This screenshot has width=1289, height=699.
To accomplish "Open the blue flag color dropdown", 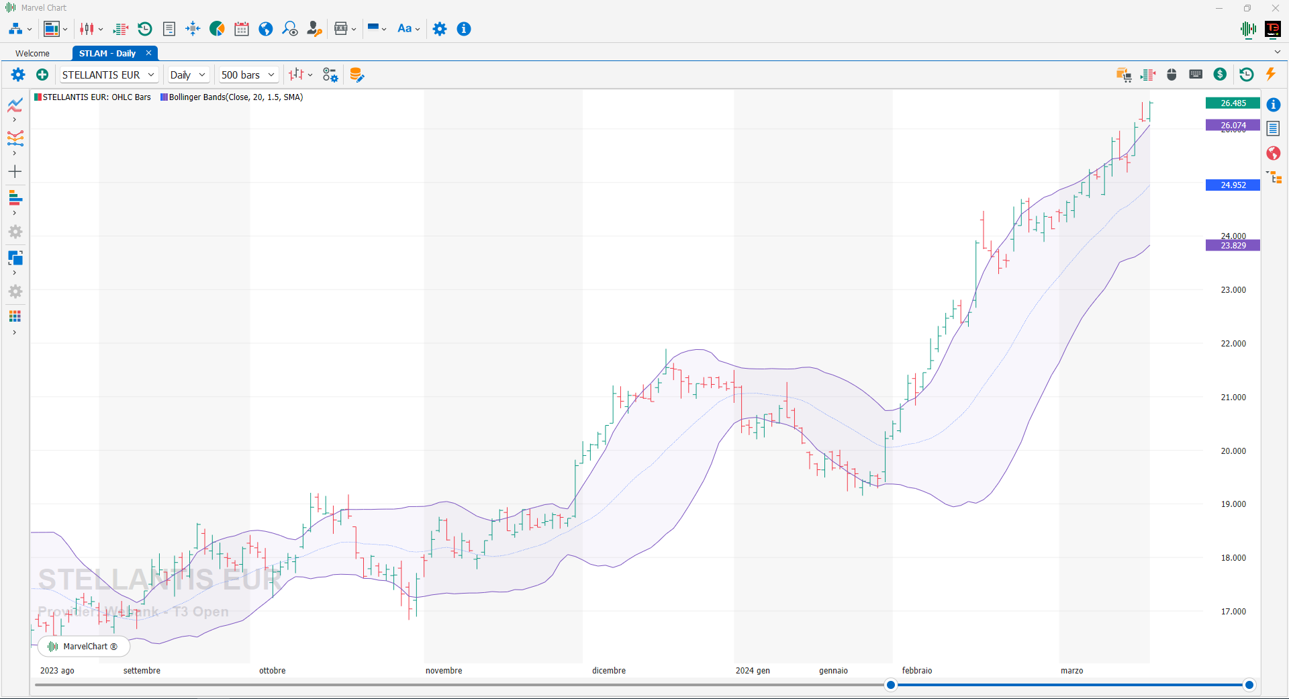I will coord(377,29).
